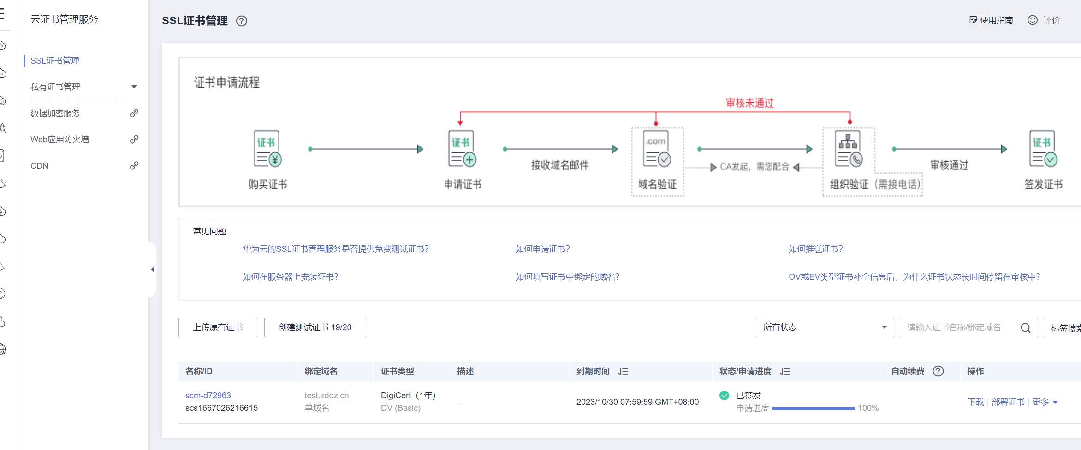Click the Web应用防火墙 external link icon
The height and width of the screenshot is (450, 1081).
click(x=134, y=139)
